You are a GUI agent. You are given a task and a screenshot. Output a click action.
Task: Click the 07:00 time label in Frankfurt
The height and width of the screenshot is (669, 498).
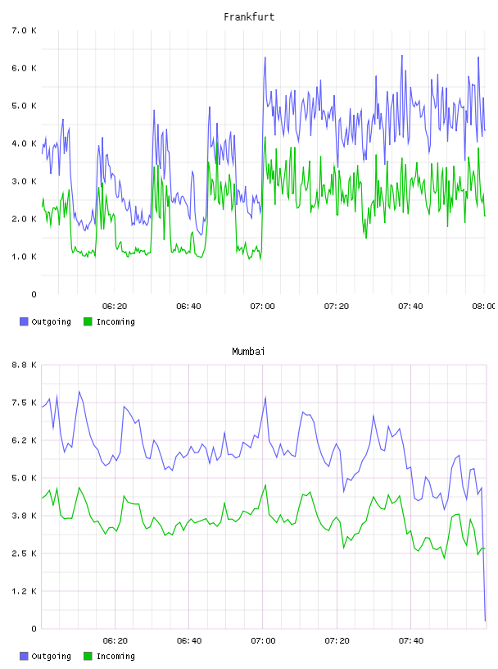(263, 307)
